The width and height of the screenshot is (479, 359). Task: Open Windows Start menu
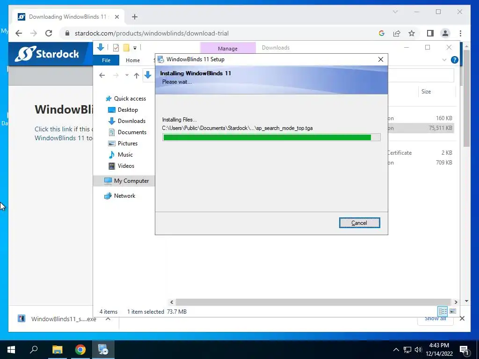click(x=11, y=350)
